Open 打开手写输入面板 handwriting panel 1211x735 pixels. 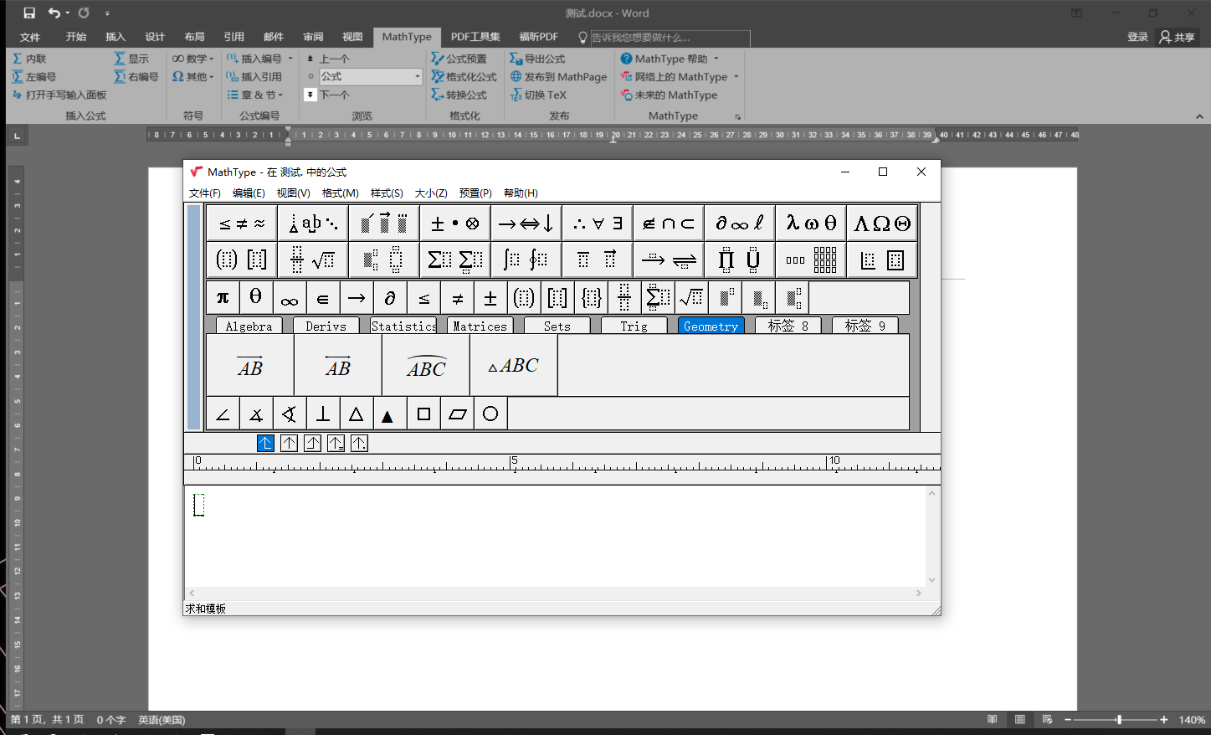(59, 95)
